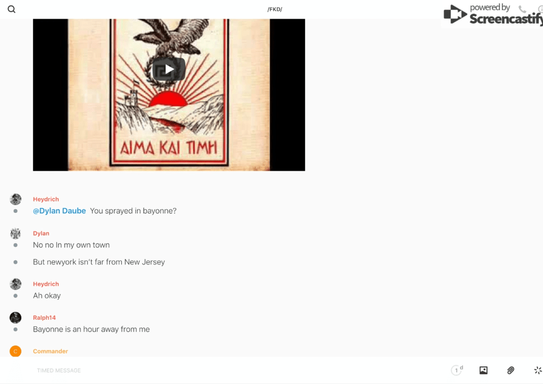Open the @Dylan Daube mention link
543x384 pixels.
pyautogui.click(x=59, y=211)
